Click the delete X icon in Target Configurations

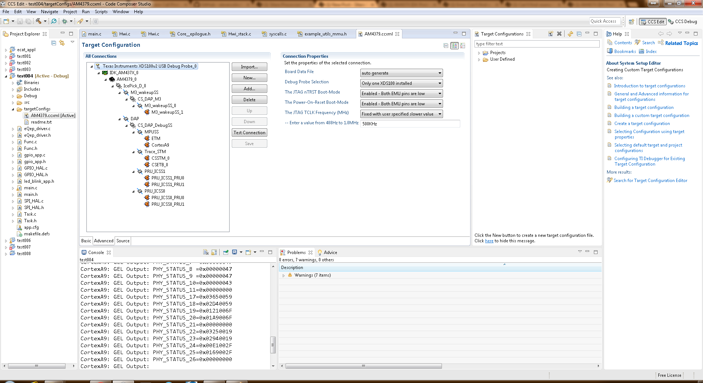pos(559,34)
